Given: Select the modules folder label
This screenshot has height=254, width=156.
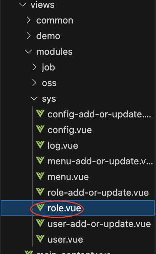Looking at the screenshot, I should [x=54, y=52].
